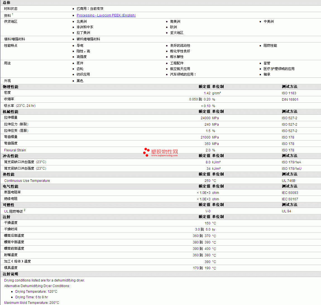
Task: Click the 高强度 feature entry
Action: [82, 57]
